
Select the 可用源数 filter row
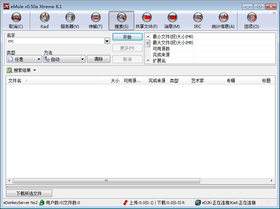coord(213,49)
